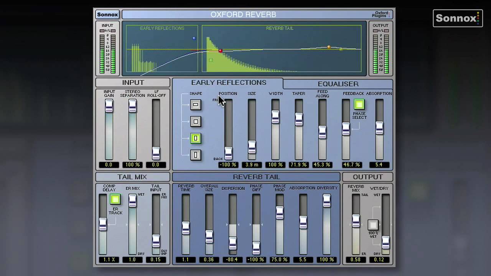This screenshot has height=276, width=491.
Task: Toggle the 100% Wet button
Action: [x=373, y=225]
